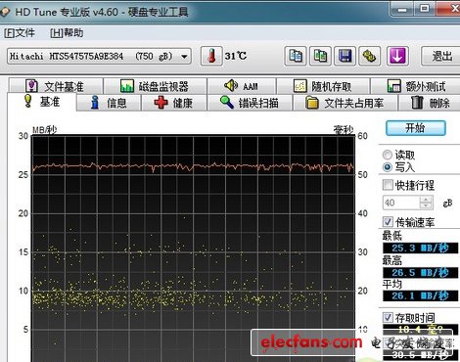The image size is (460, 362).
Task: Click the floppy disk save icon
Action: pyautogui.click(x=345, y=56)
